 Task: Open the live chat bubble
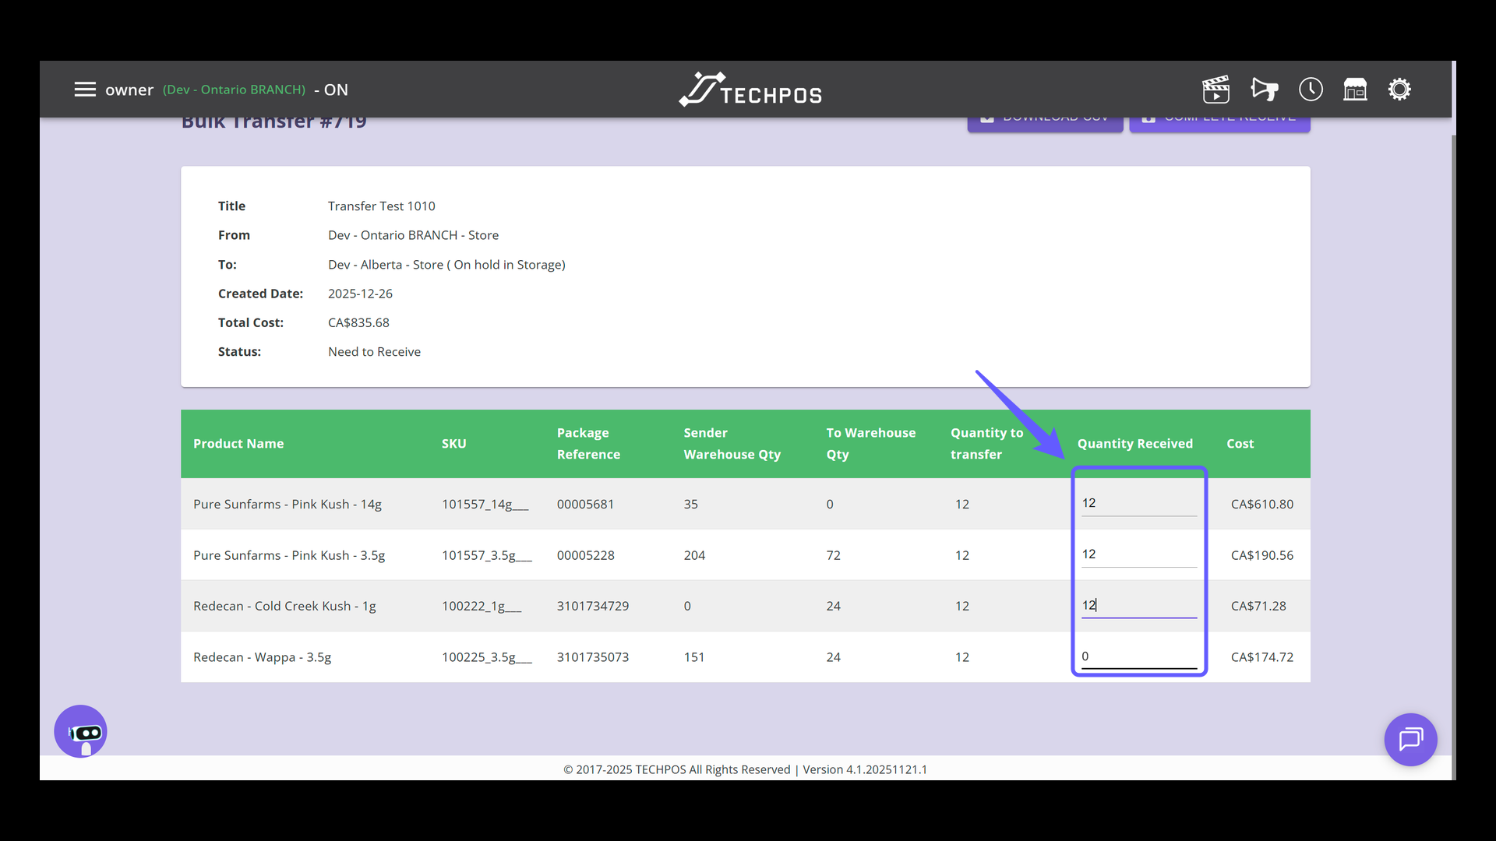[x=1410, y=739]
